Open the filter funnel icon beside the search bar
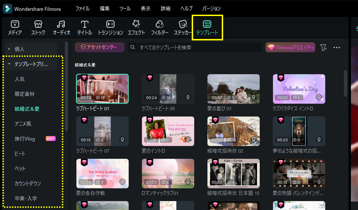The image size is (358, 210). [324, 47]
